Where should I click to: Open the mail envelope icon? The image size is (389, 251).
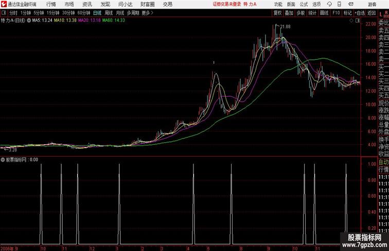[x=351, y=4]
